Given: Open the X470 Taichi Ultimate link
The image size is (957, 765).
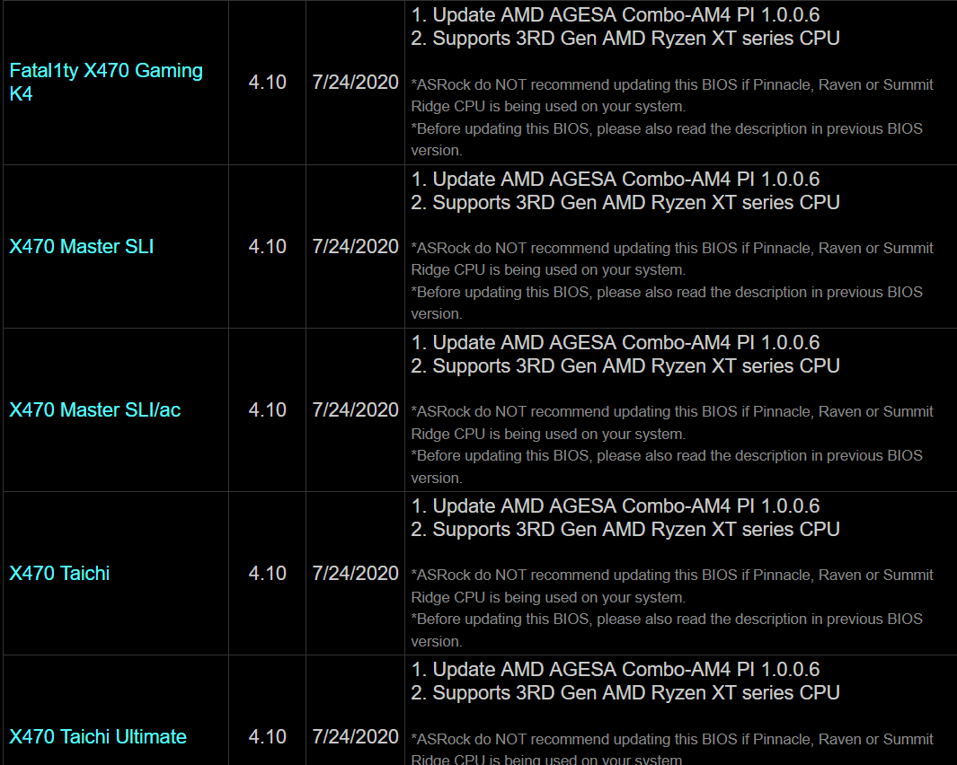Looking at the screenshot, I should pyautogui.click(x=98, y=737).
